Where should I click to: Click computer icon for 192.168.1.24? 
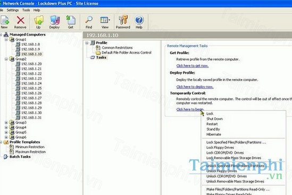click(18, 83)
